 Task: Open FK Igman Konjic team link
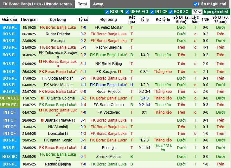[58, 140]
